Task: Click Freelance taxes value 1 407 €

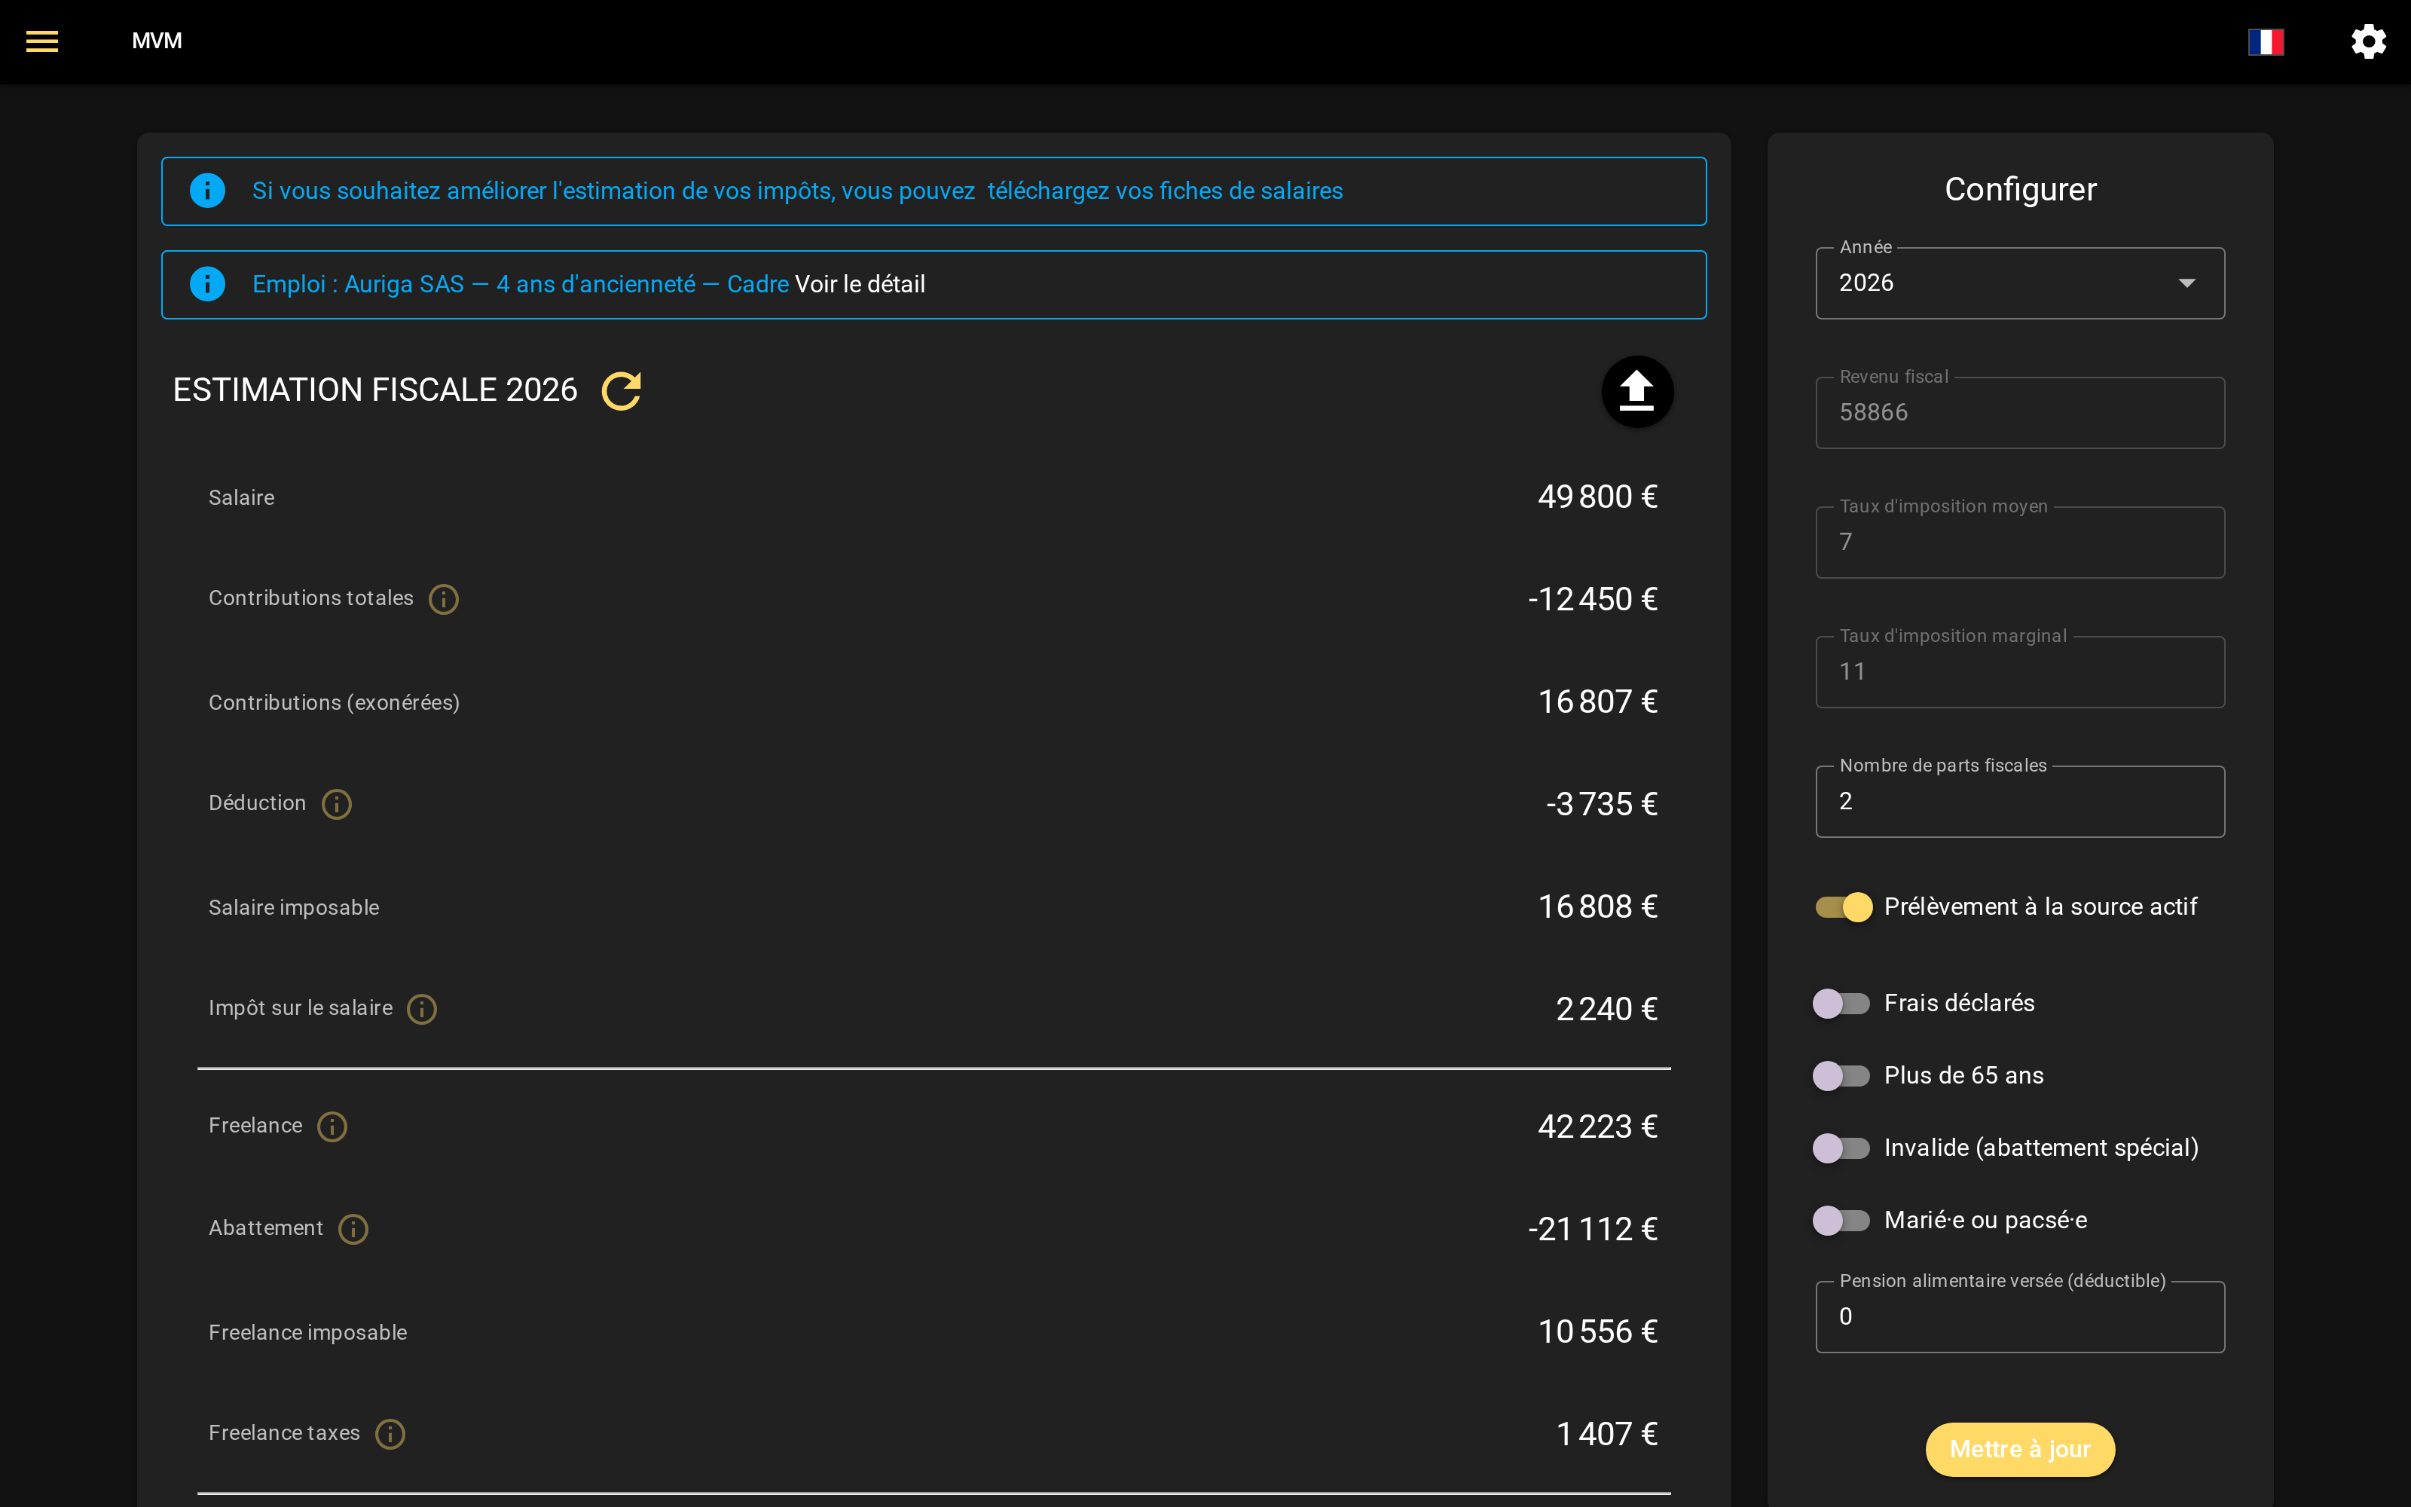Action: pyautogui.click(x=1606, y=1434)
